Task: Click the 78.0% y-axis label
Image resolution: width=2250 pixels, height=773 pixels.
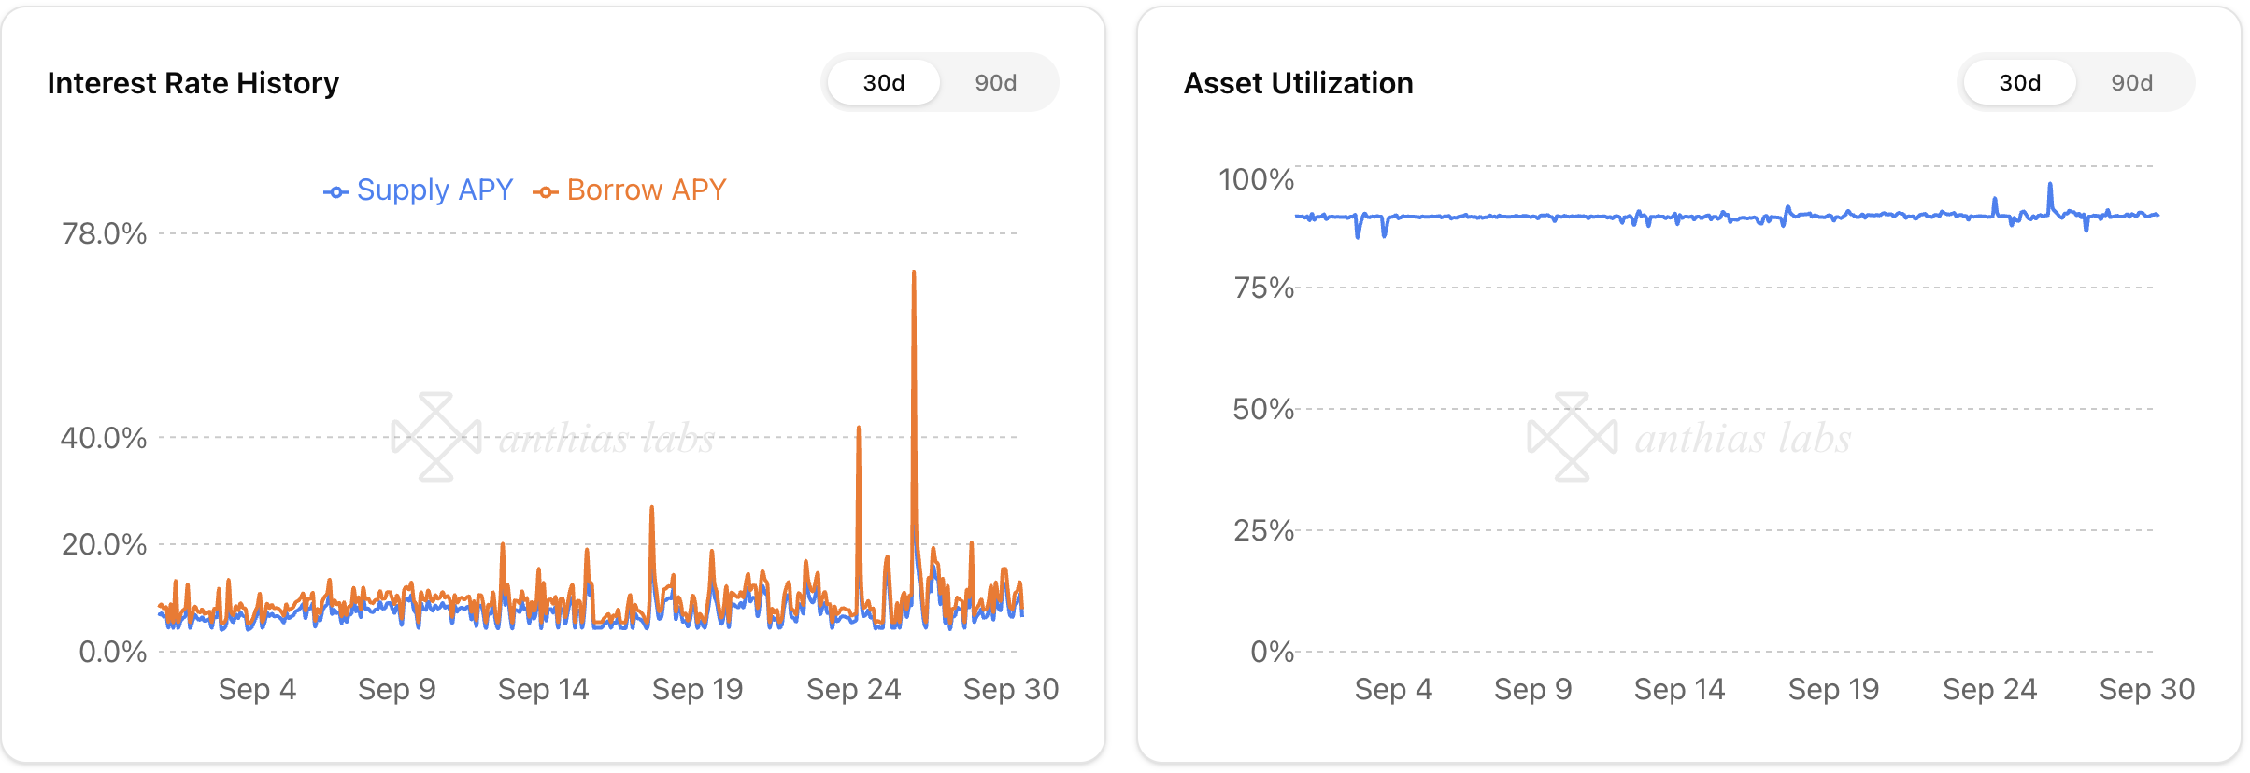Action: (x=104, y=233)
